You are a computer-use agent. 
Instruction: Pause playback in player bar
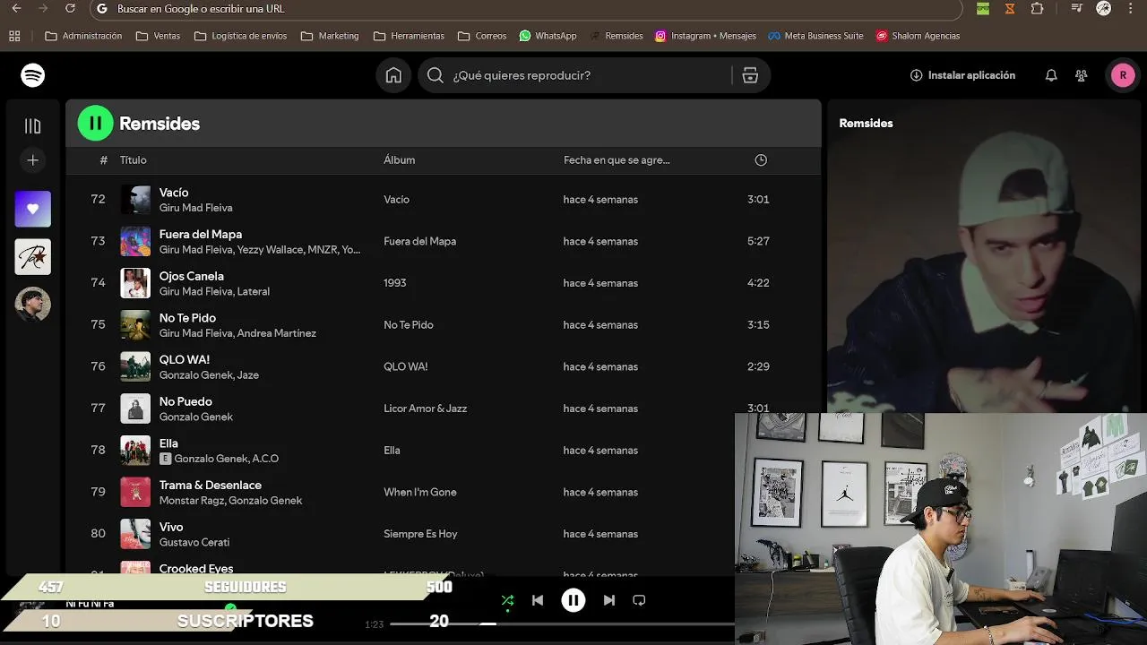pyautogui.click(x=573, y=600)
